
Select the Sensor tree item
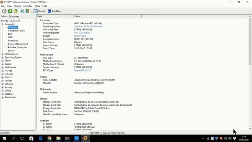click(x=11, y=50)
